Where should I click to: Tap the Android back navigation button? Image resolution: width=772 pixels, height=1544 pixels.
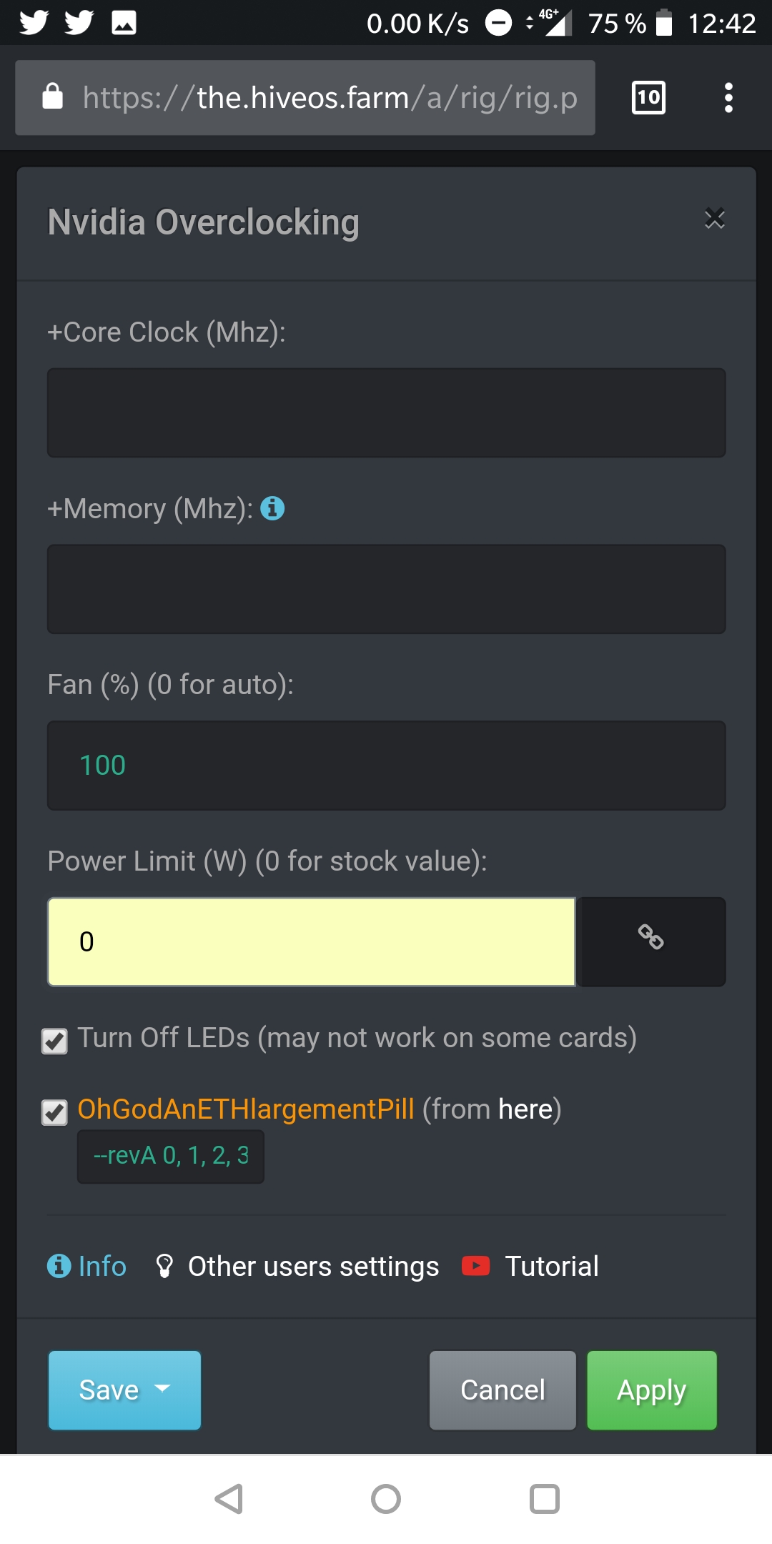tap(229, 1499)
